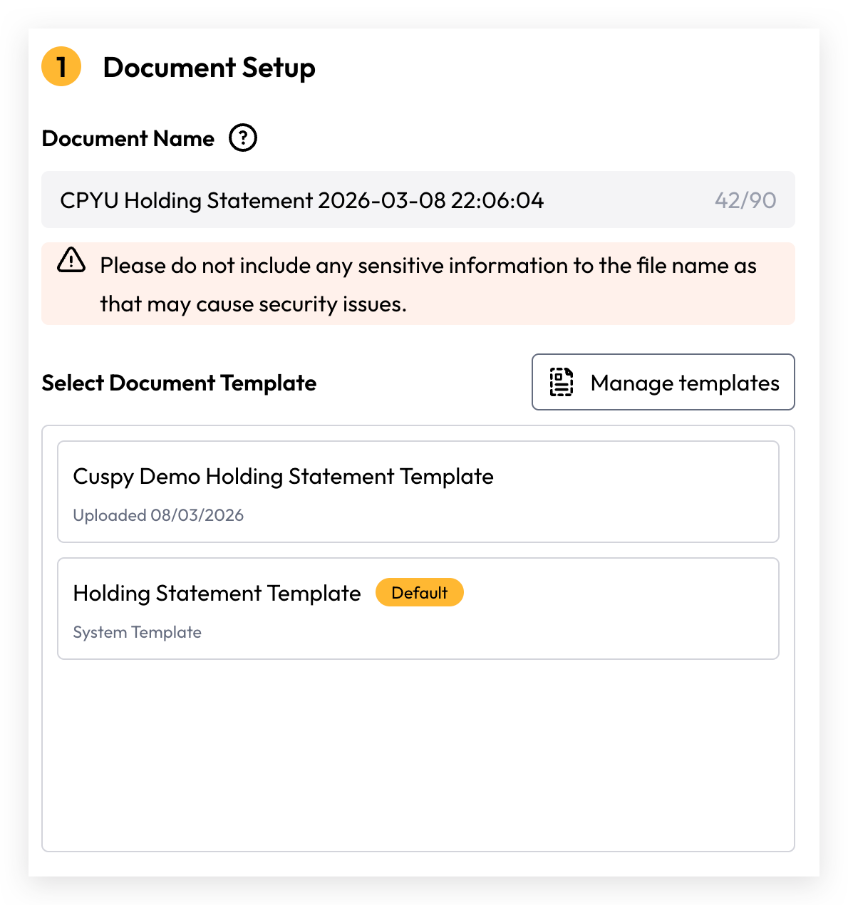Image resolution: width=848 pixels, height=905 pixels.
Task: Click the Select Document Template label
Action: coord(179,383)
